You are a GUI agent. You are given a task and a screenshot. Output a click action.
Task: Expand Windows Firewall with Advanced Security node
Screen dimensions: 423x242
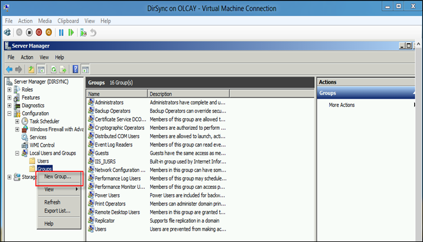17,129
